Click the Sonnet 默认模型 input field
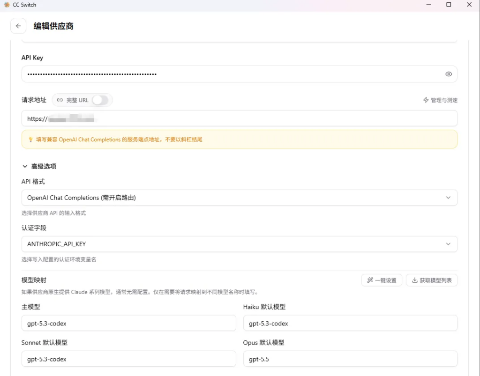The image size is (480, 376). click(128, 359)
